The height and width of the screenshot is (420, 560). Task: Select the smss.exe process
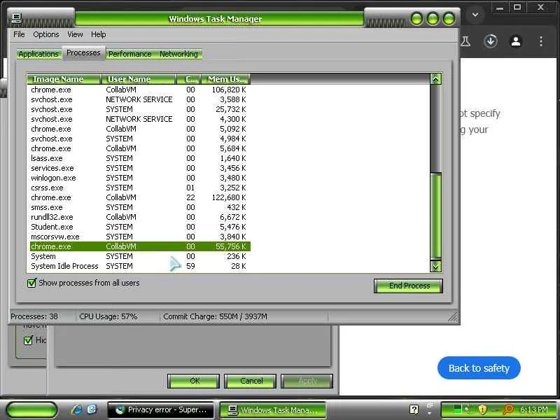pyautogui.click(x=140, y=207)
